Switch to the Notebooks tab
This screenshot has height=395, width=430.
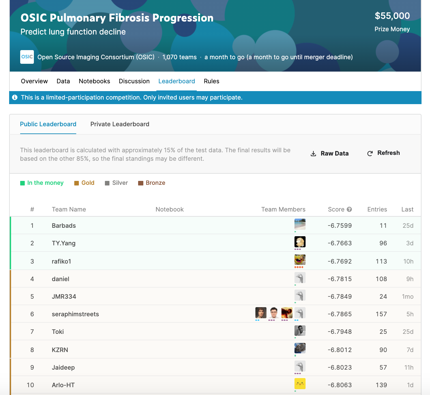coord(94,81)
